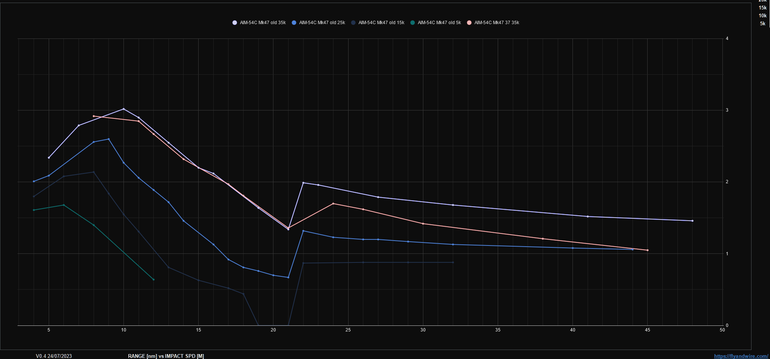770x359 pixels.
Task: Click the teal old 5k endpoint at 12 nm
Action: pos(153,279)
